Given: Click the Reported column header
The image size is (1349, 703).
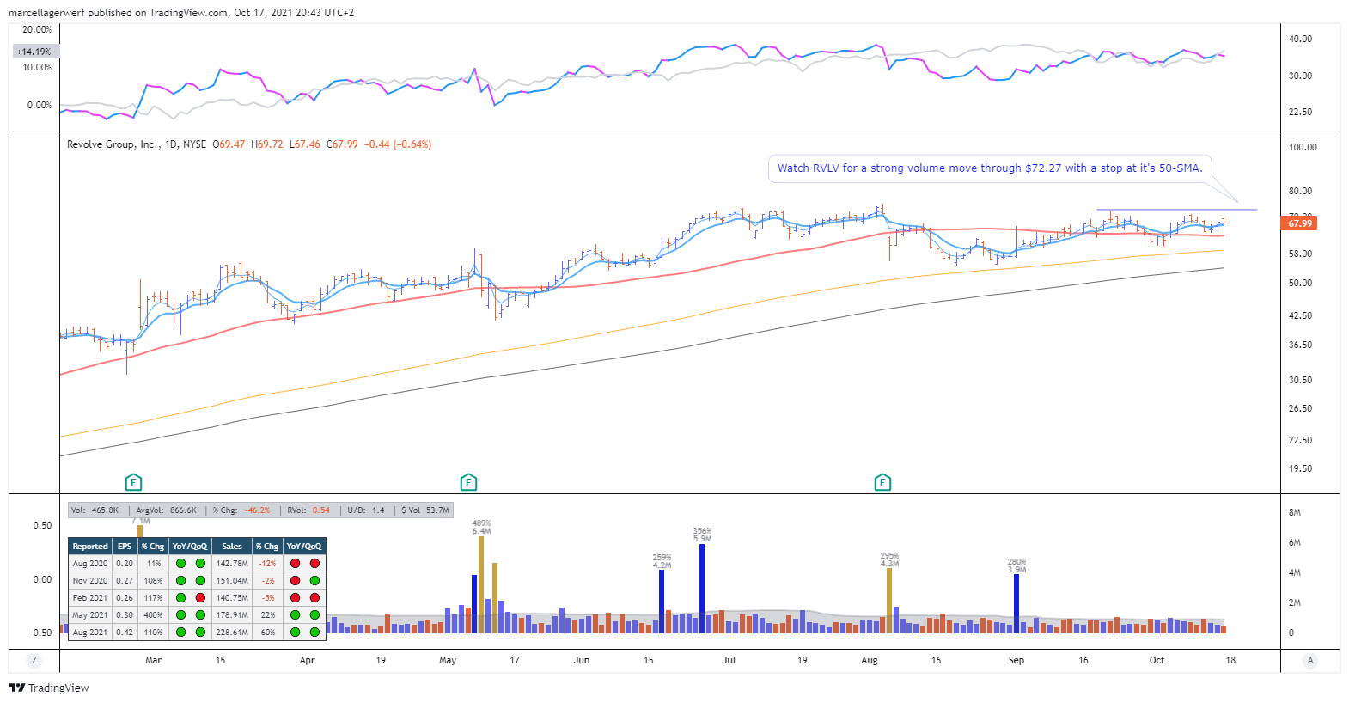Looking at the screenshot, I should (90, 547).
